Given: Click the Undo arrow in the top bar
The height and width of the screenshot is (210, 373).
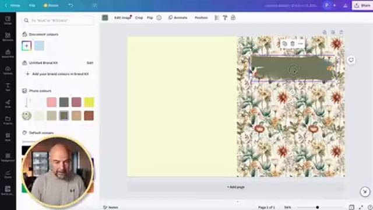Looking at the screenshot, I should 71,5.
